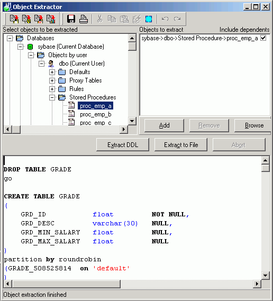The width and height of the screenshot is (273, 301).
Task: Click the Copy icon in toolbar
Action: pos(112,19)
